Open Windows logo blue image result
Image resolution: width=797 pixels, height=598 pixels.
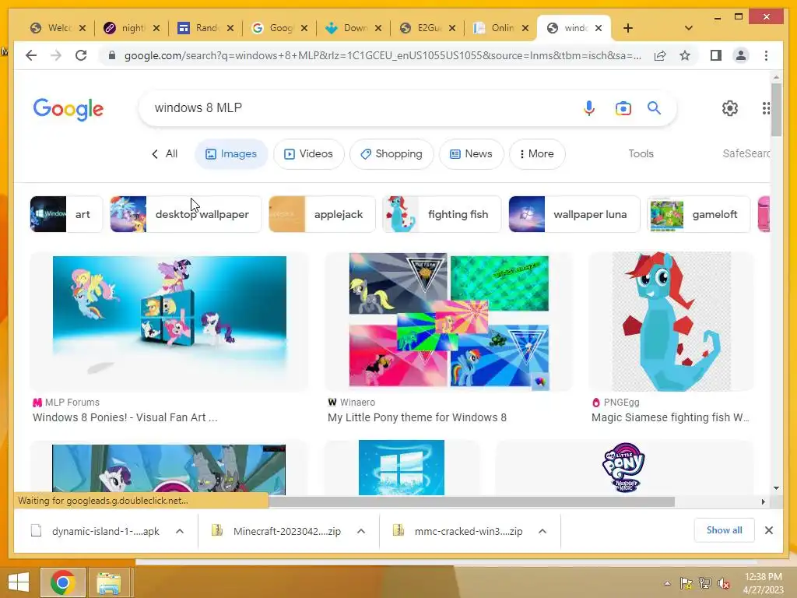[402, 468]
